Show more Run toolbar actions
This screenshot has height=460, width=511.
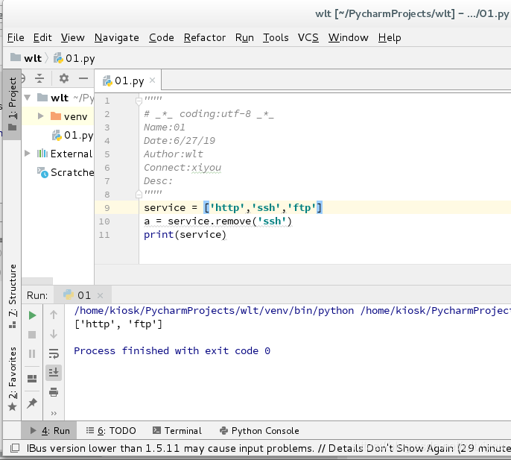pyautogui.click(x=54, y=413)
